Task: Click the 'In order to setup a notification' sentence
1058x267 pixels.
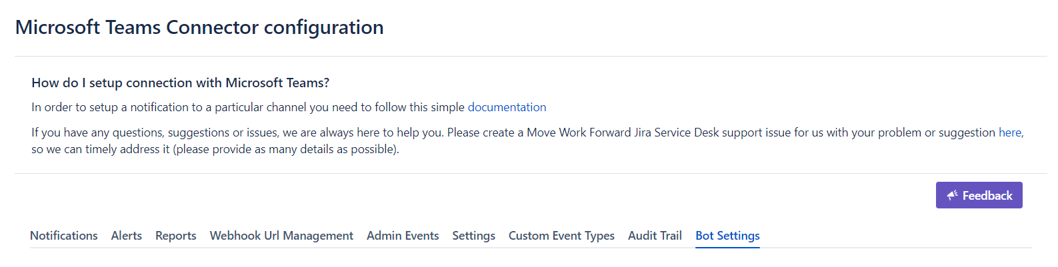Action: coord(248,107)
